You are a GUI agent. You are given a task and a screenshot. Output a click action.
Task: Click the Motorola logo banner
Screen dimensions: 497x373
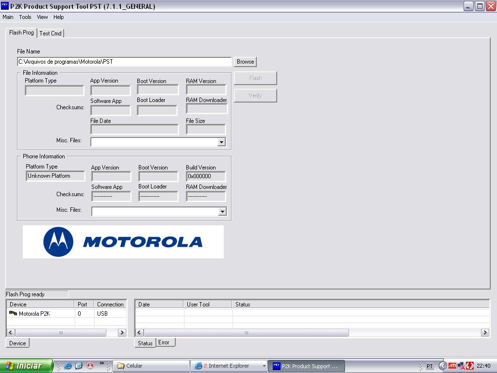(x=123, y=242)
